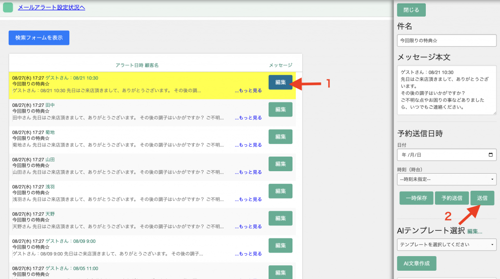This screenshot has height=279, width=500.
Task: Click the 日付 date input field
Action: point(442,155)
